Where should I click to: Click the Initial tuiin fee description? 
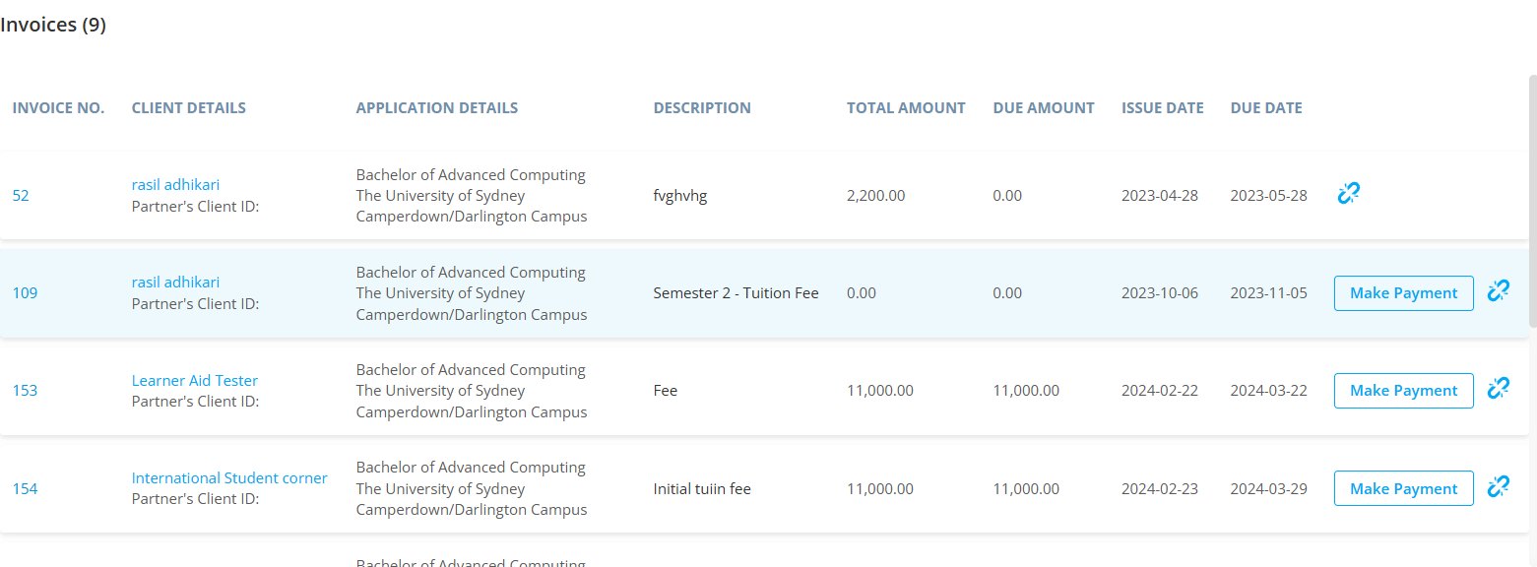[702, 489]
